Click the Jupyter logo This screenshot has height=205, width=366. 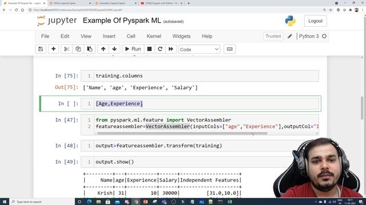[57, 20]
